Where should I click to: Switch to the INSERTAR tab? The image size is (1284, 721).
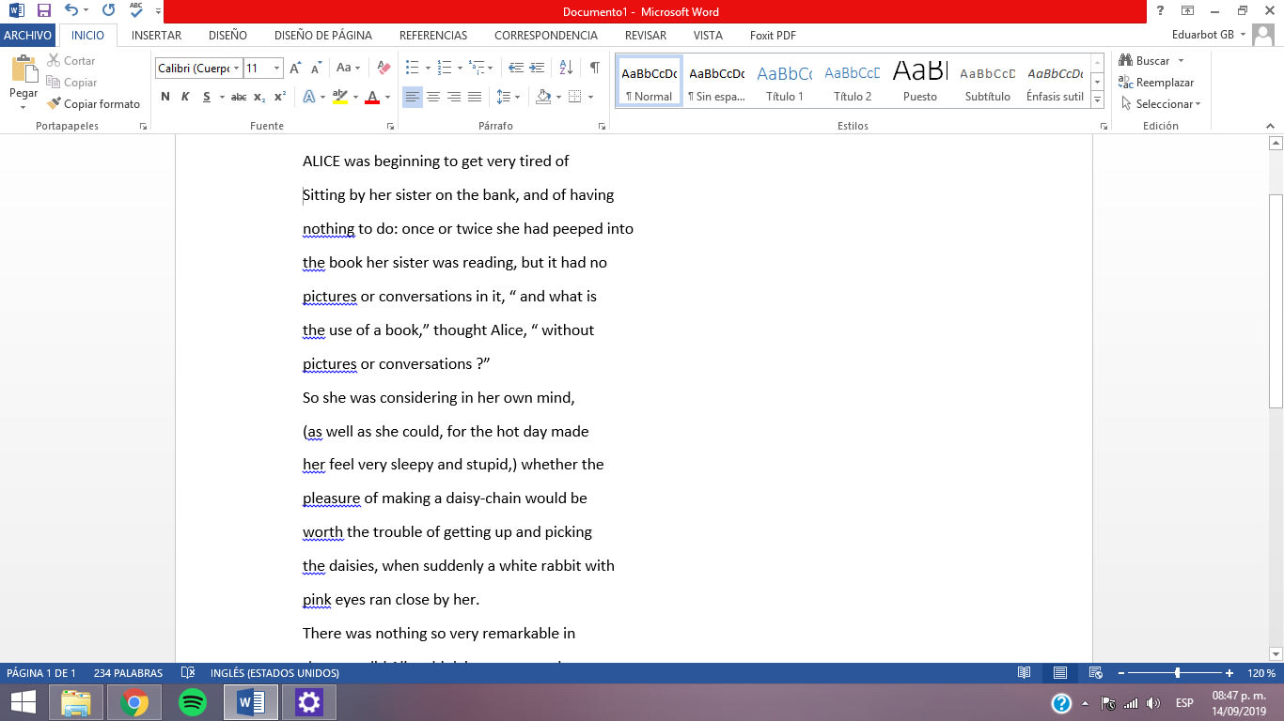click(x=157, y=36)
